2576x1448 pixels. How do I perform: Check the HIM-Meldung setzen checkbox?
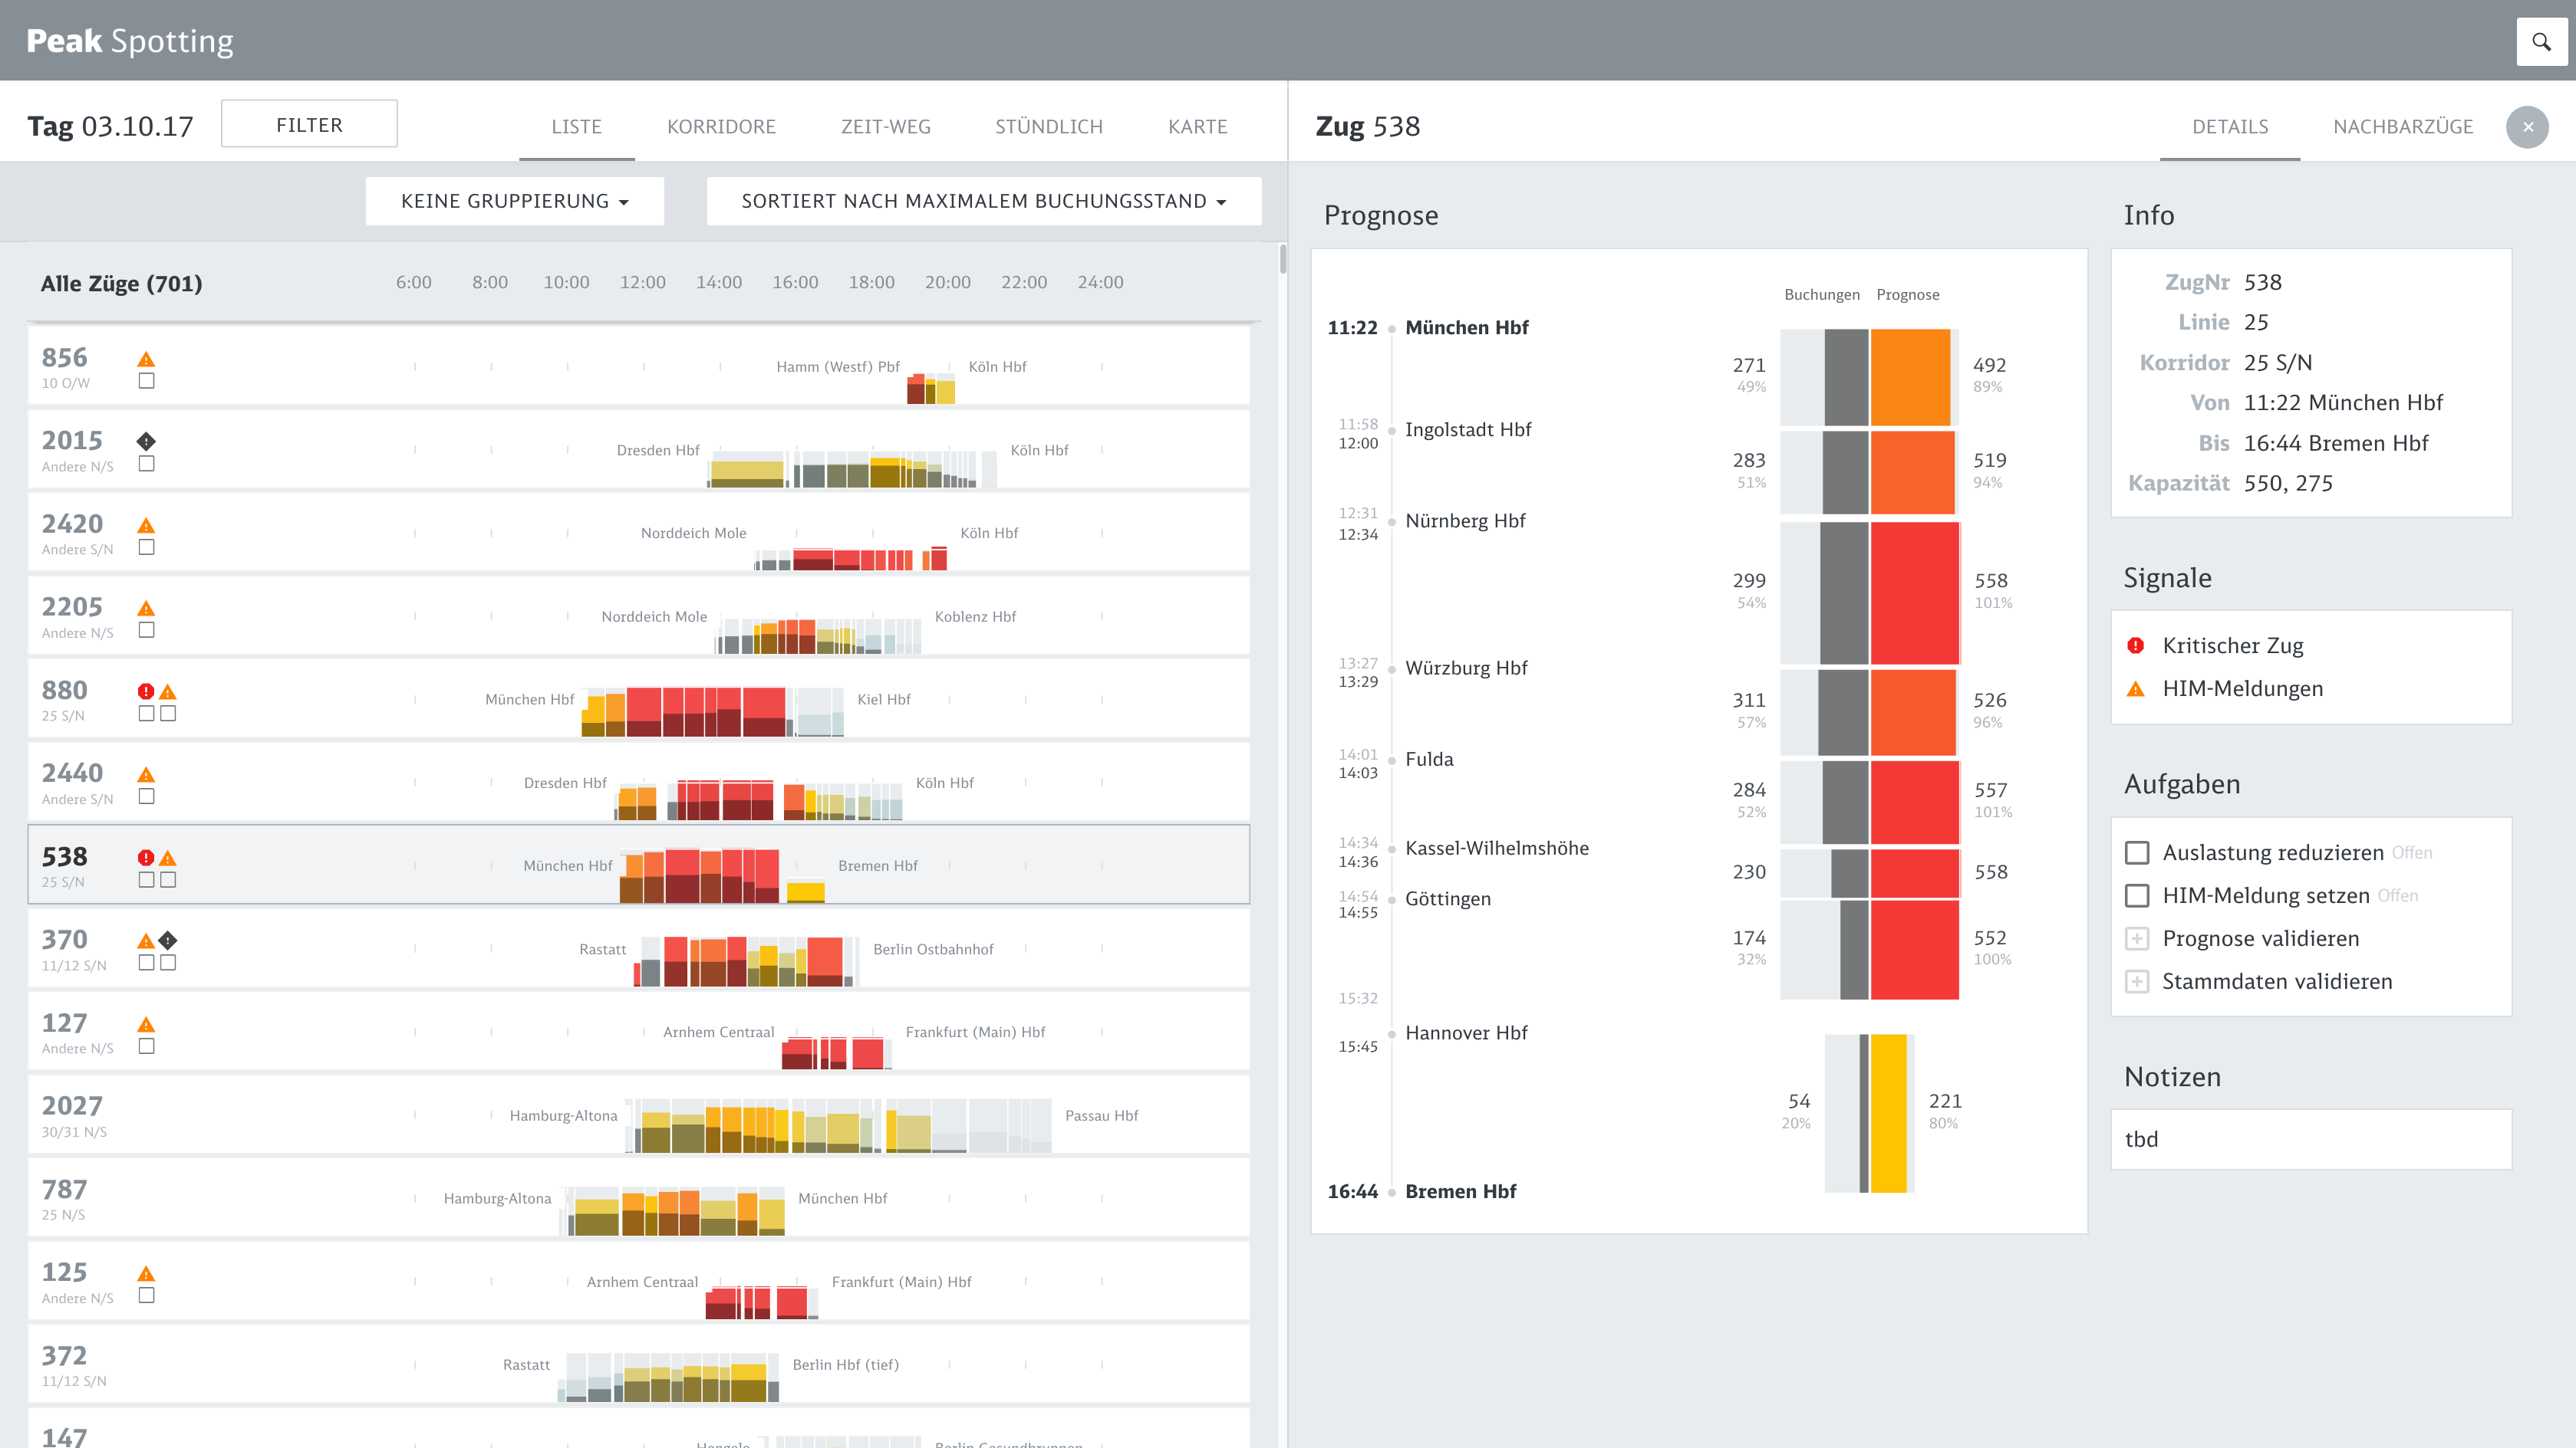2137,895
